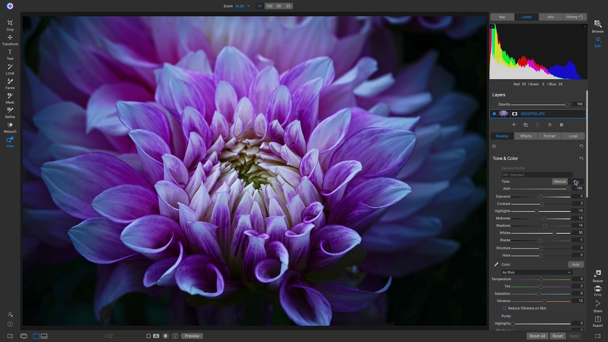This screenshot has width=608, height=342.
Task: Switch to the Portrait tab
Action: tap(550, 136)
